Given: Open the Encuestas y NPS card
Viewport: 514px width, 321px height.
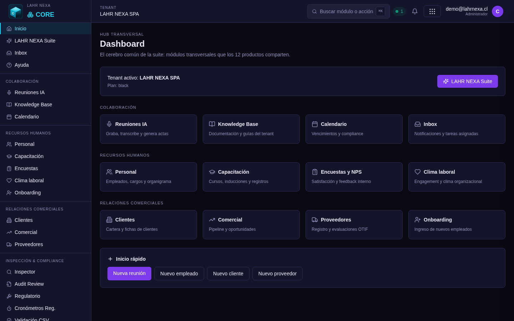Looking at the screenshot, I should pyautogui.click(x=354, y=177).
